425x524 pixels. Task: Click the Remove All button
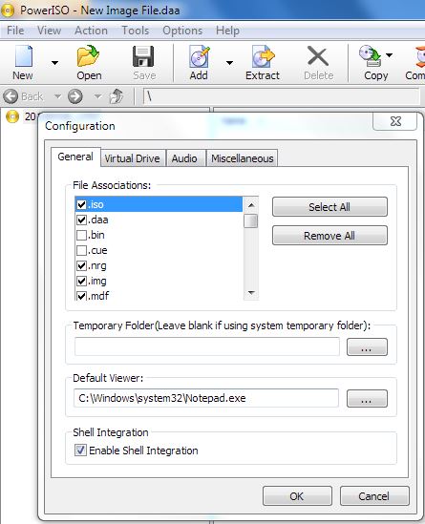(329, 236)
